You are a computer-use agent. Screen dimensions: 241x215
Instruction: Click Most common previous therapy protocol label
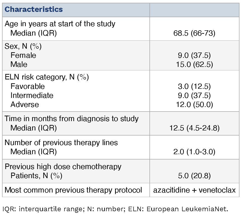point(73,190)
